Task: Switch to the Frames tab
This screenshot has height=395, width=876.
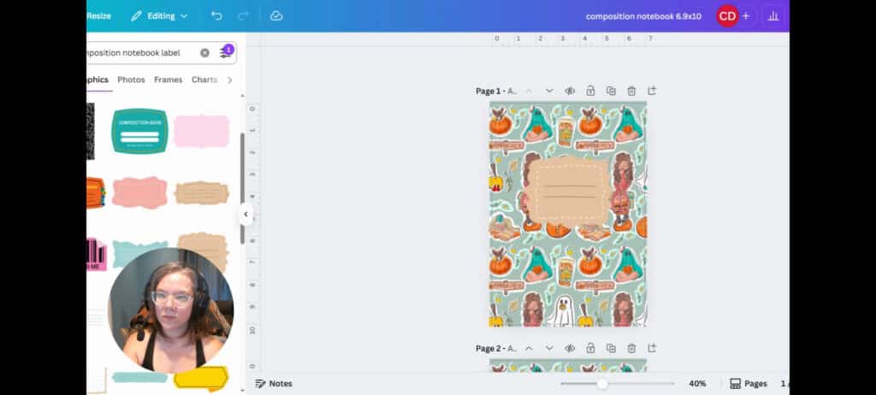Action: click(168, 80)
